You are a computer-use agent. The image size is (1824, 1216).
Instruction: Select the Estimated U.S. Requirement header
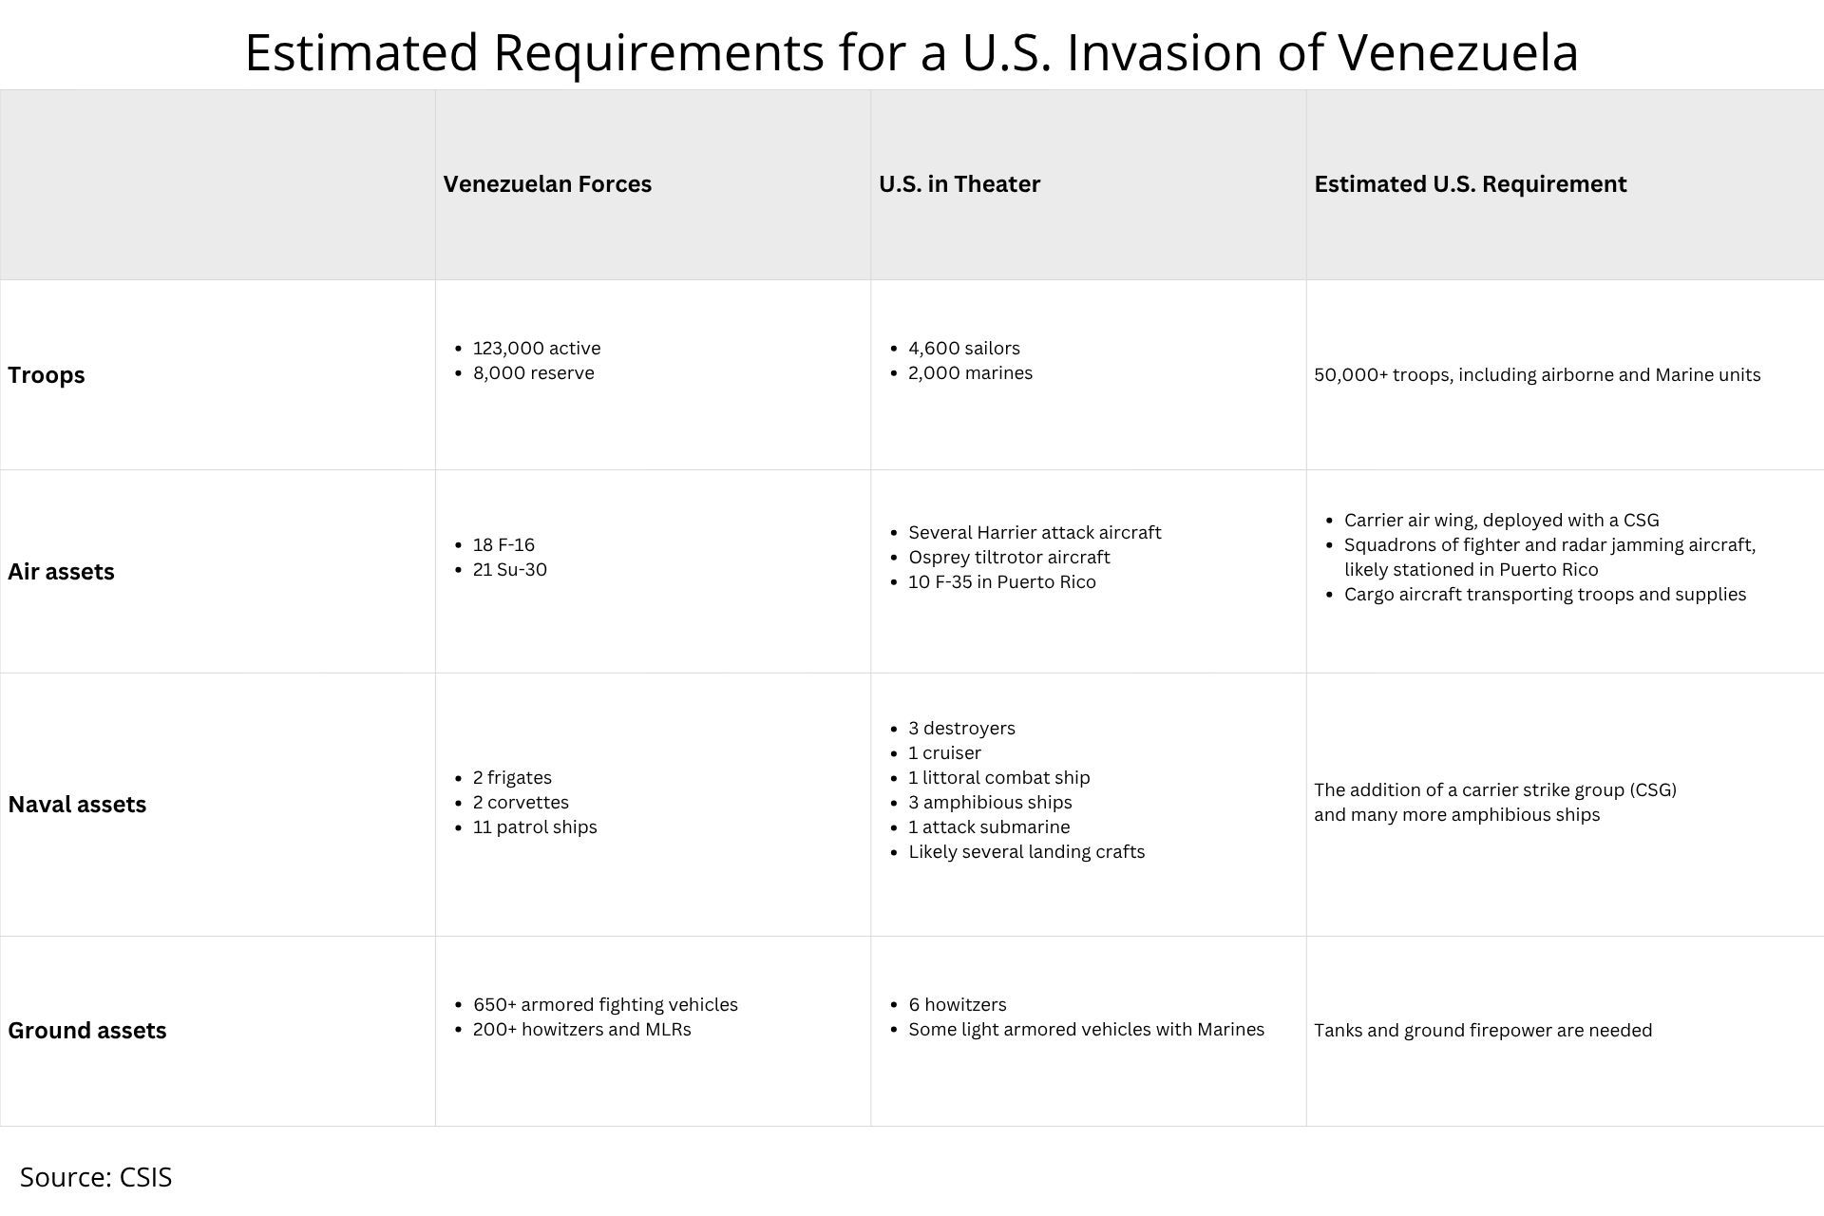pyautogui.click(x=1470, y=184)
